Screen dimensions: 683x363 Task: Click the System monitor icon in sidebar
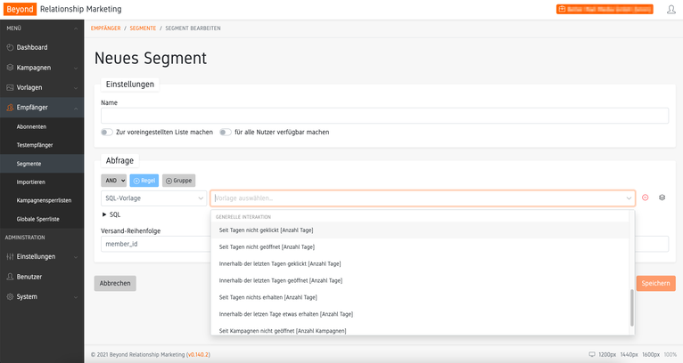(10, 296)
